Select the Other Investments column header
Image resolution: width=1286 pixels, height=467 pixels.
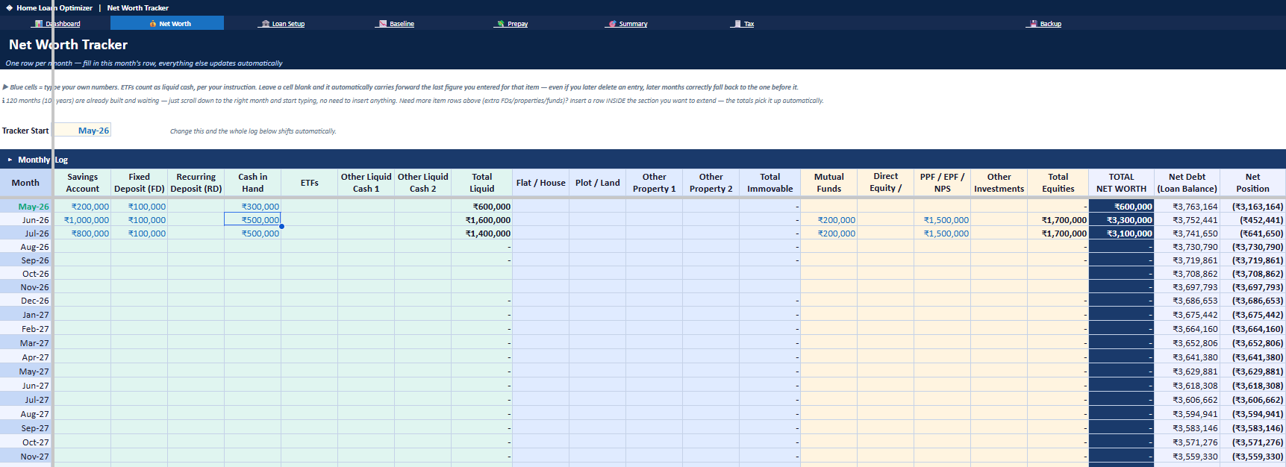point(999,183)
